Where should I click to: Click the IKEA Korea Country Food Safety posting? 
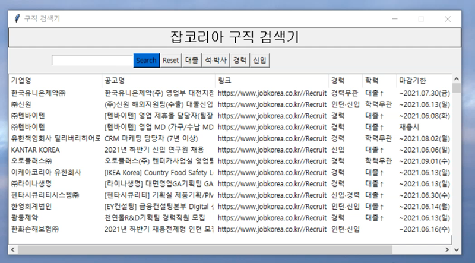coord(159,172)
